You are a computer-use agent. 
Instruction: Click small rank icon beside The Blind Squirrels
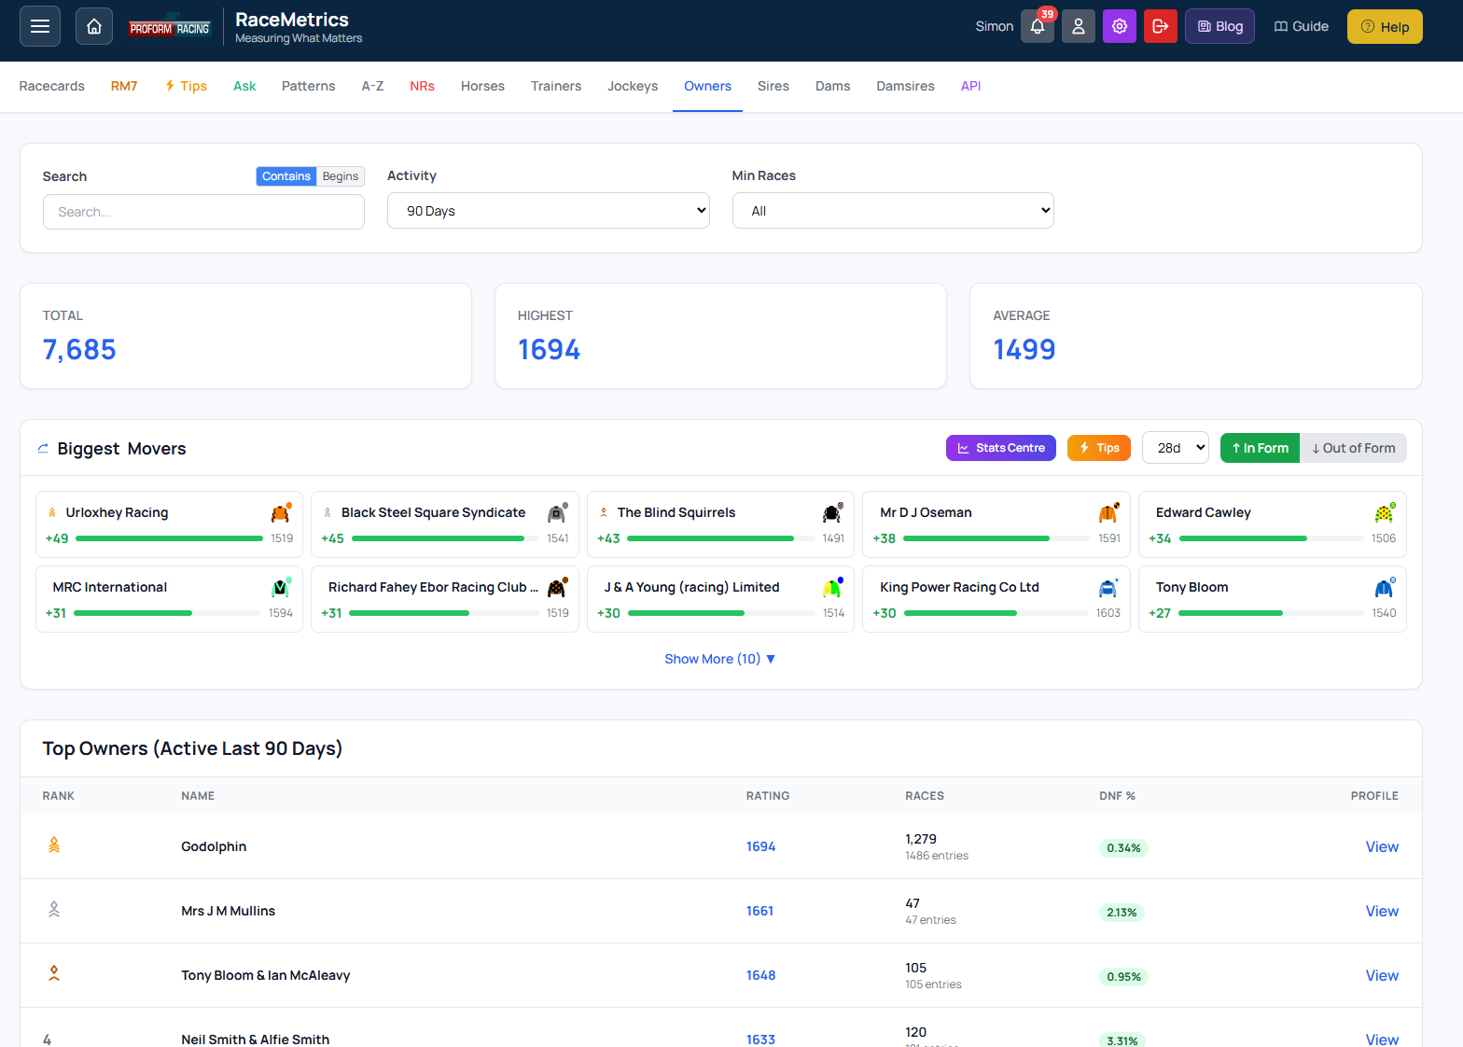point(604,512)
